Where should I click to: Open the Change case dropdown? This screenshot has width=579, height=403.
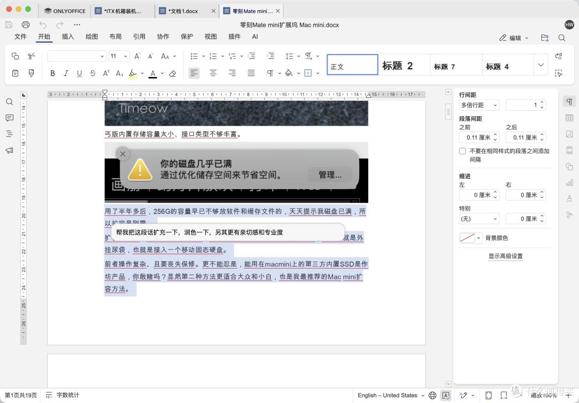coord(168,56)
